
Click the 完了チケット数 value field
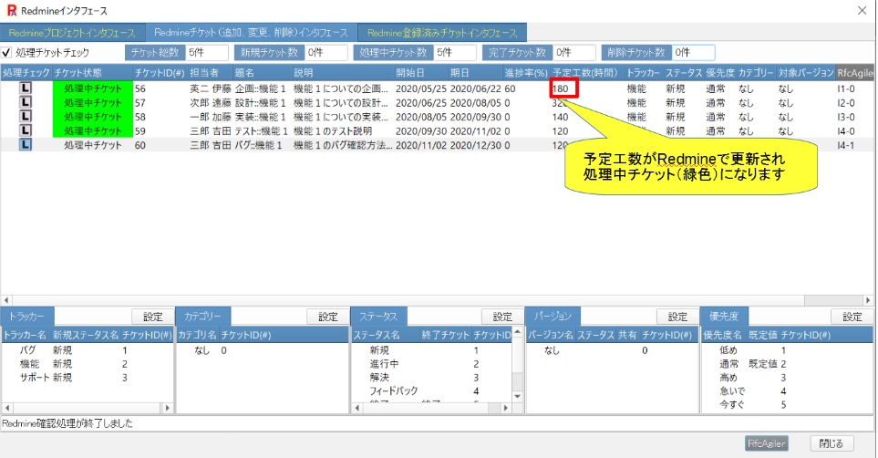coord(574,53)
